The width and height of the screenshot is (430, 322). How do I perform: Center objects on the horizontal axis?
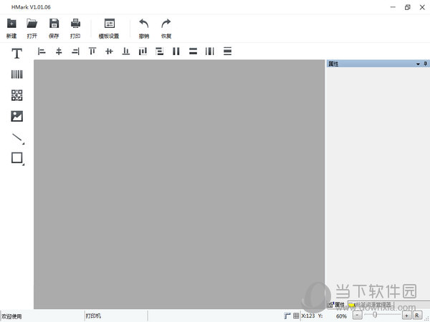[x=109, y=52]
